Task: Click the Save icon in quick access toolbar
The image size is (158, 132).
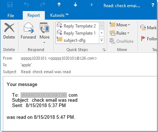Action: click(10, 5)
